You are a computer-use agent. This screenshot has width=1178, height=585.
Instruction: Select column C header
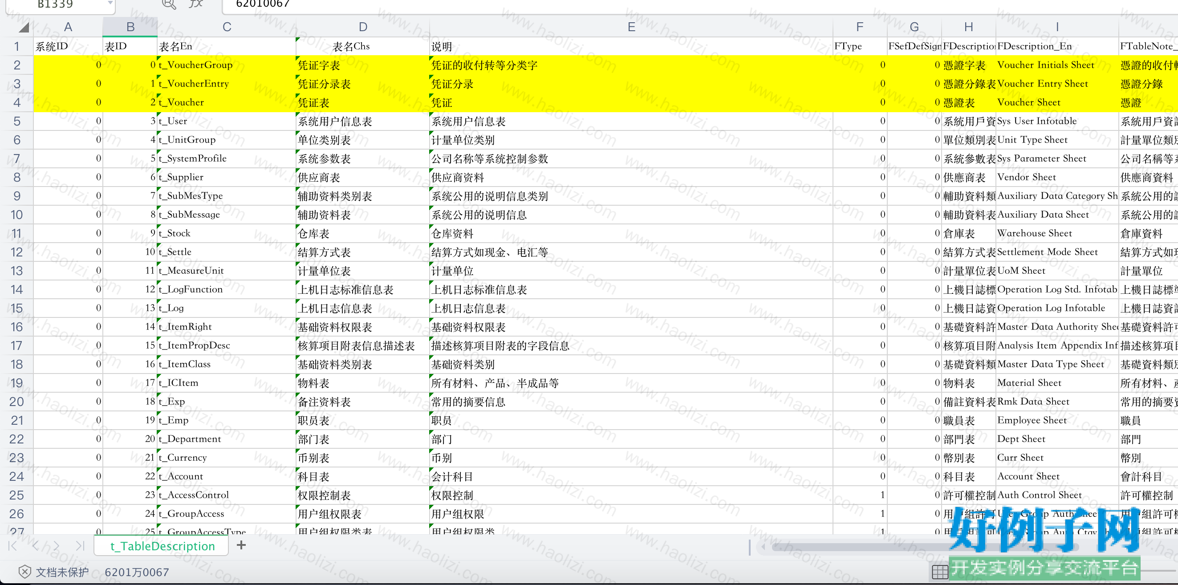226,28
